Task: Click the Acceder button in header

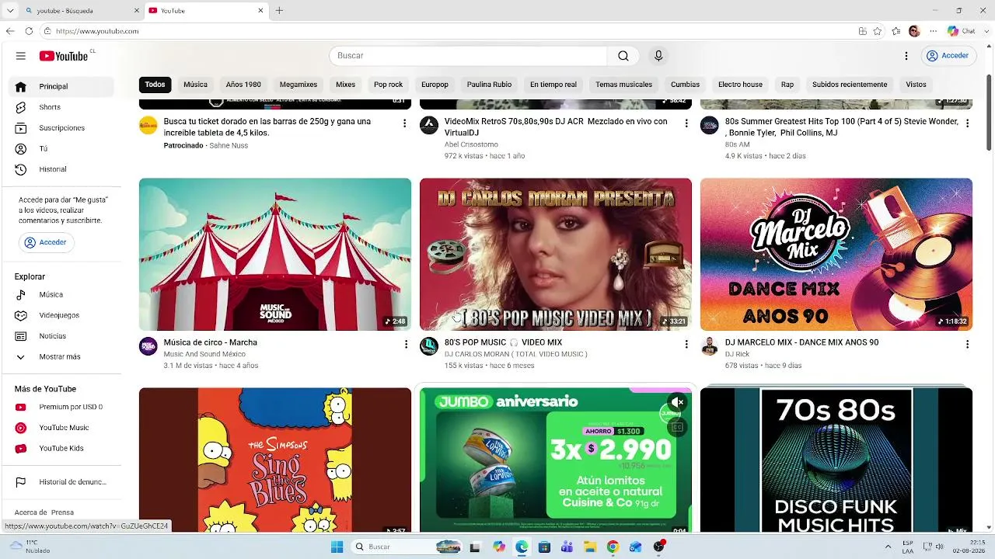Action: (x=948, y=56)
